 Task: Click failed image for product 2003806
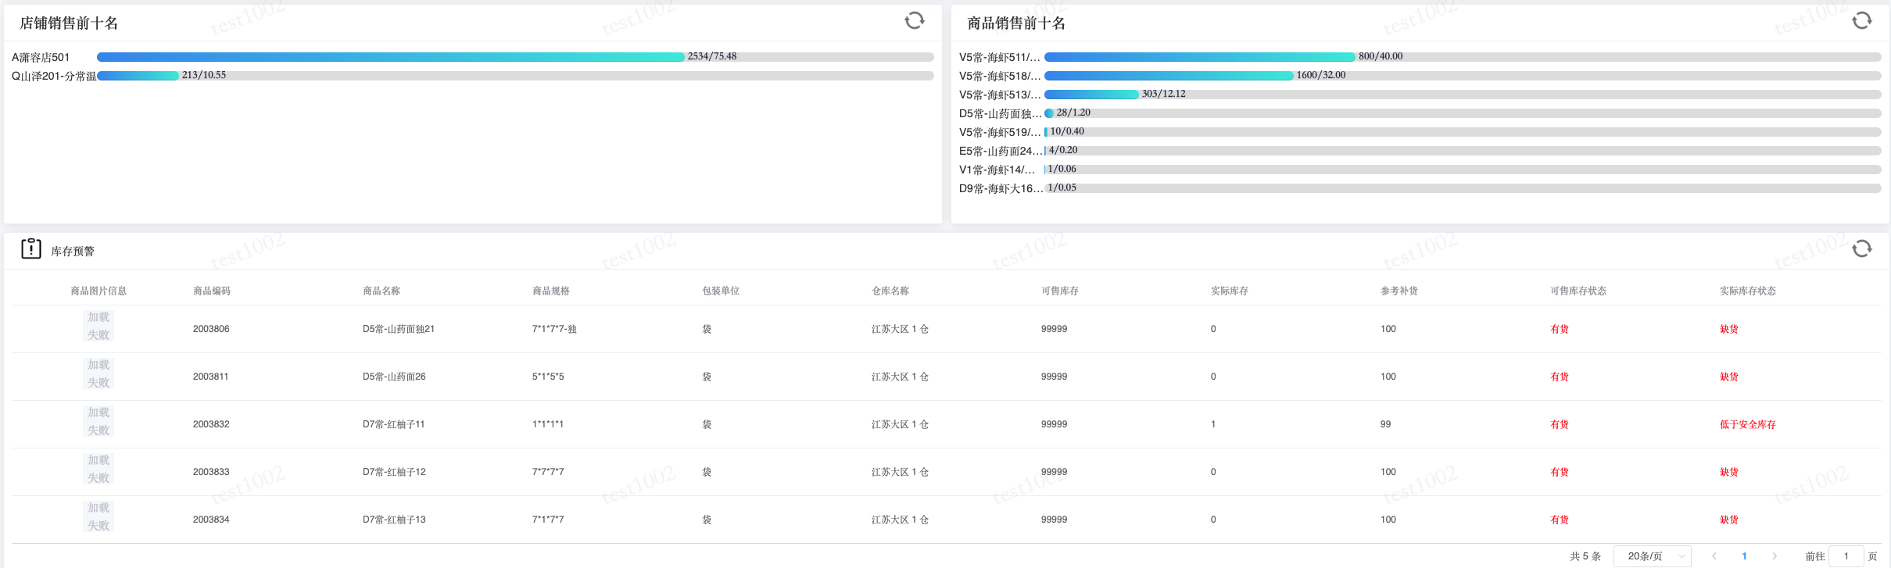98,327
